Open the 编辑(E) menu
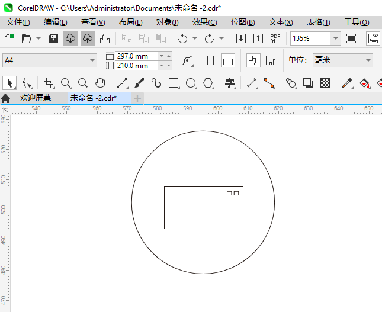The width and height of the screenshot is (382, 312). pos(56,22)
